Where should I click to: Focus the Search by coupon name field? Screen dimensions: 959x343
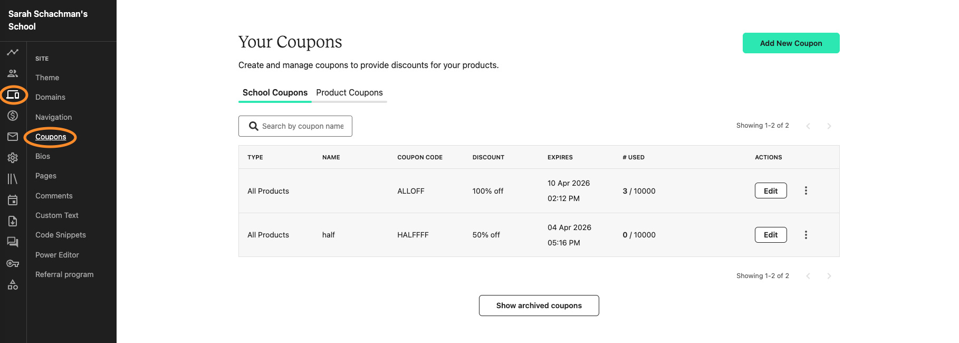click(x=295, y=126)
